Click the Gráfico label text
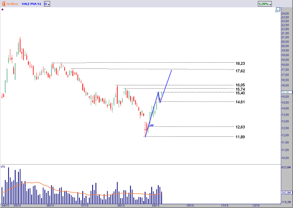 (x=13, y=4)
